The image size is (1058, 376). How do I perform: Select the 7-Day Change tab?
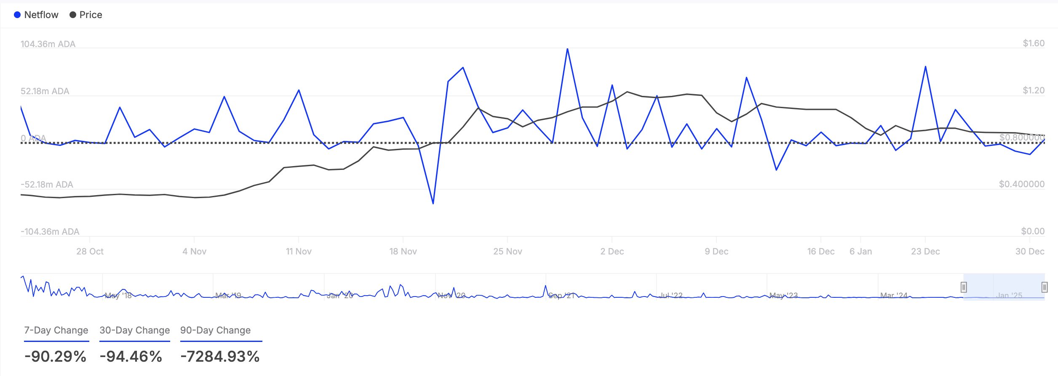[56, 331]
